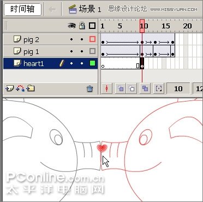Click the Add Motion Guide icon
Image resolution: width=203 pixels, height=202 pixels.
click(x=20, y=88)
